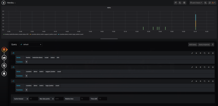Select the metricfire-demo series segment
The image size is (218, 106).
point(37,58)
